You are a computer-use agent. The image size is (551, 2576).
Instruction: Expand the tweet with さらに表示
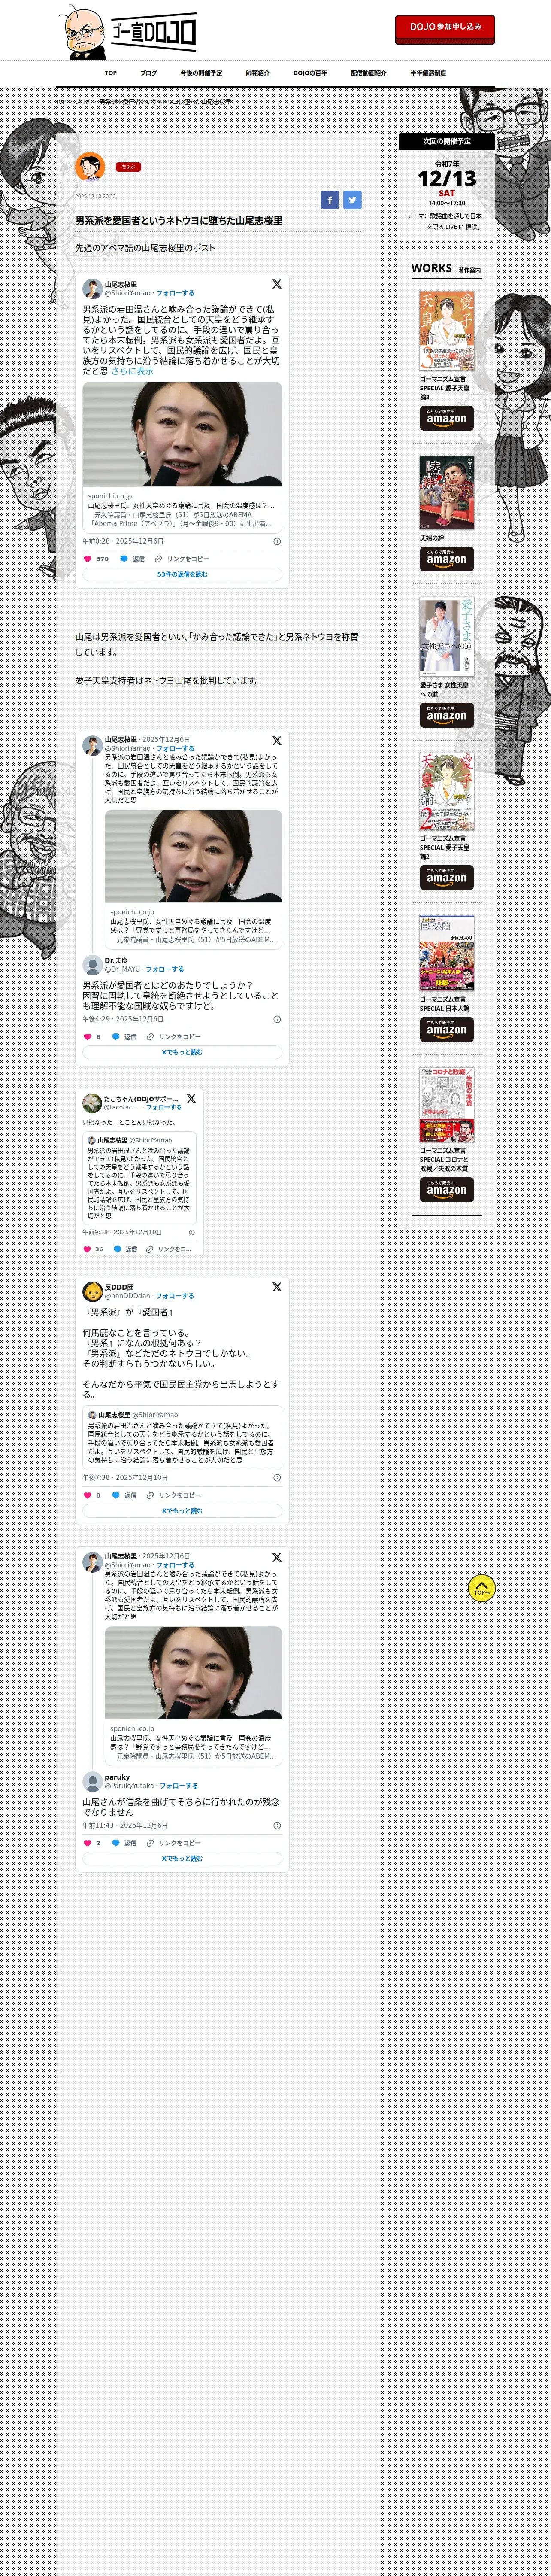pyautogui.click(x=132, y=371)
